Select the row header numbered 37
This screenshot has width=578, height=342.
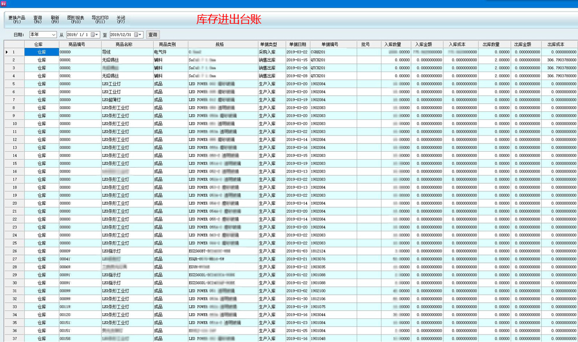[x=14, y=339]
